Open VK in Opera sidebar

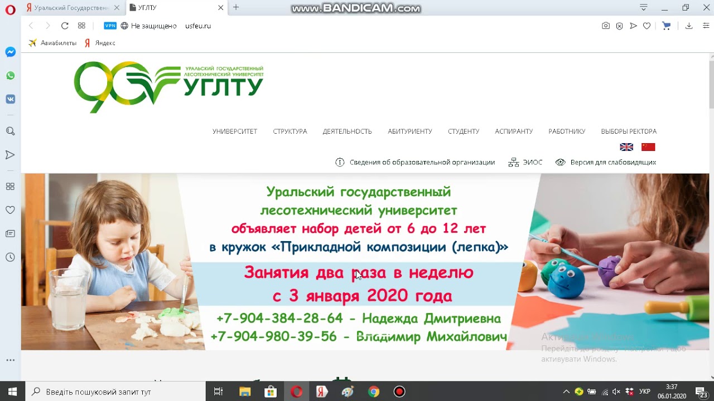point(10,99)
